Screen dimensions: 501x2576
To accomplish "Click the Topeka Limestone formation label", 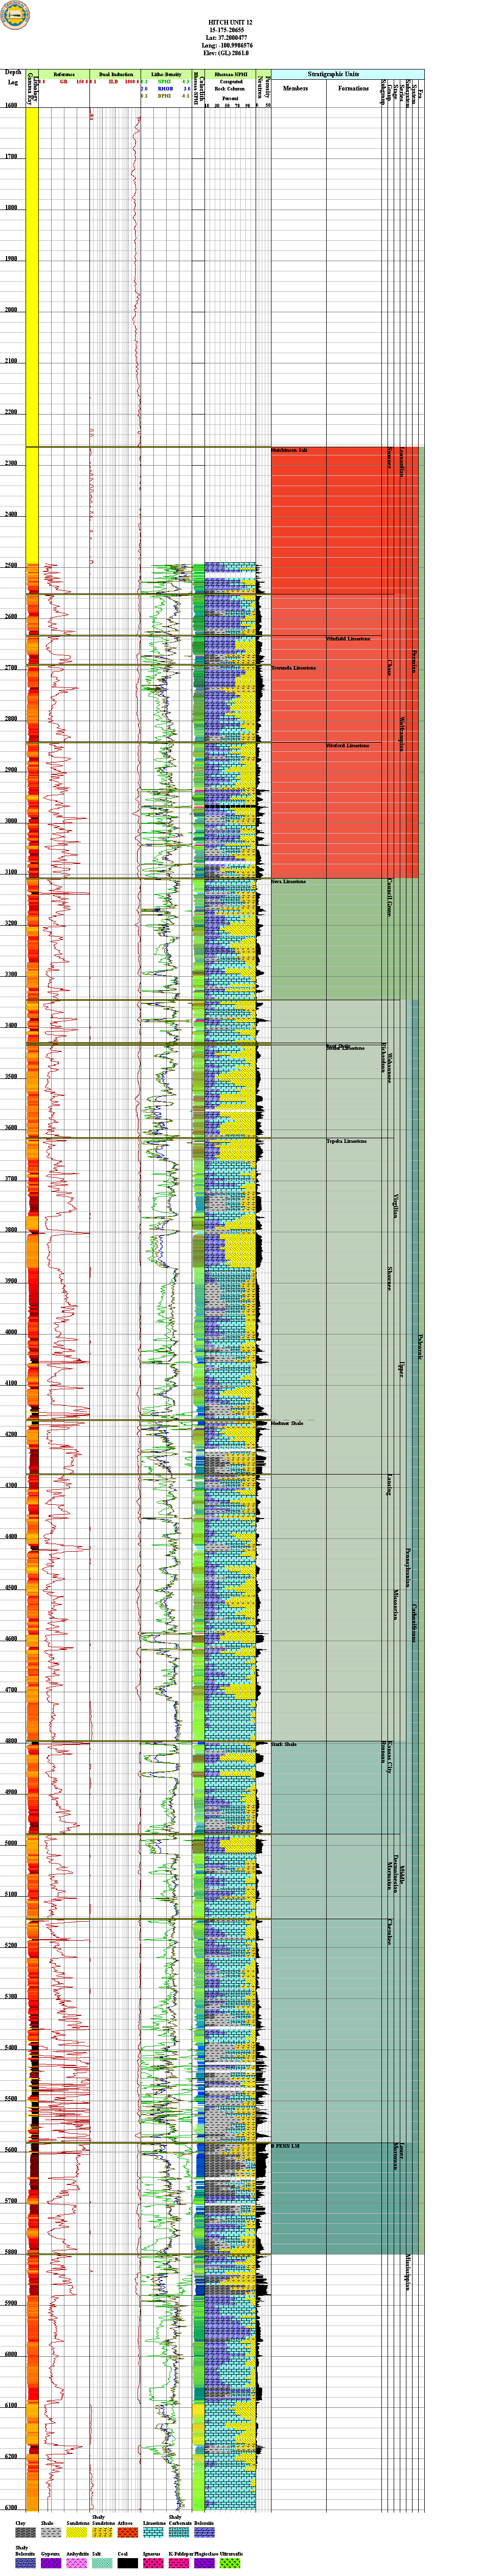I will [346, 1141].
